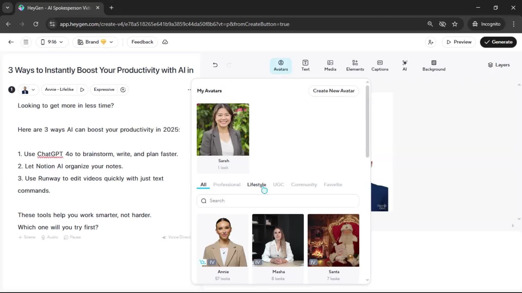Toggle the Layers panel
Image resolution: width=522 pixels, height=293 pixels.
[x=499, y=65]
